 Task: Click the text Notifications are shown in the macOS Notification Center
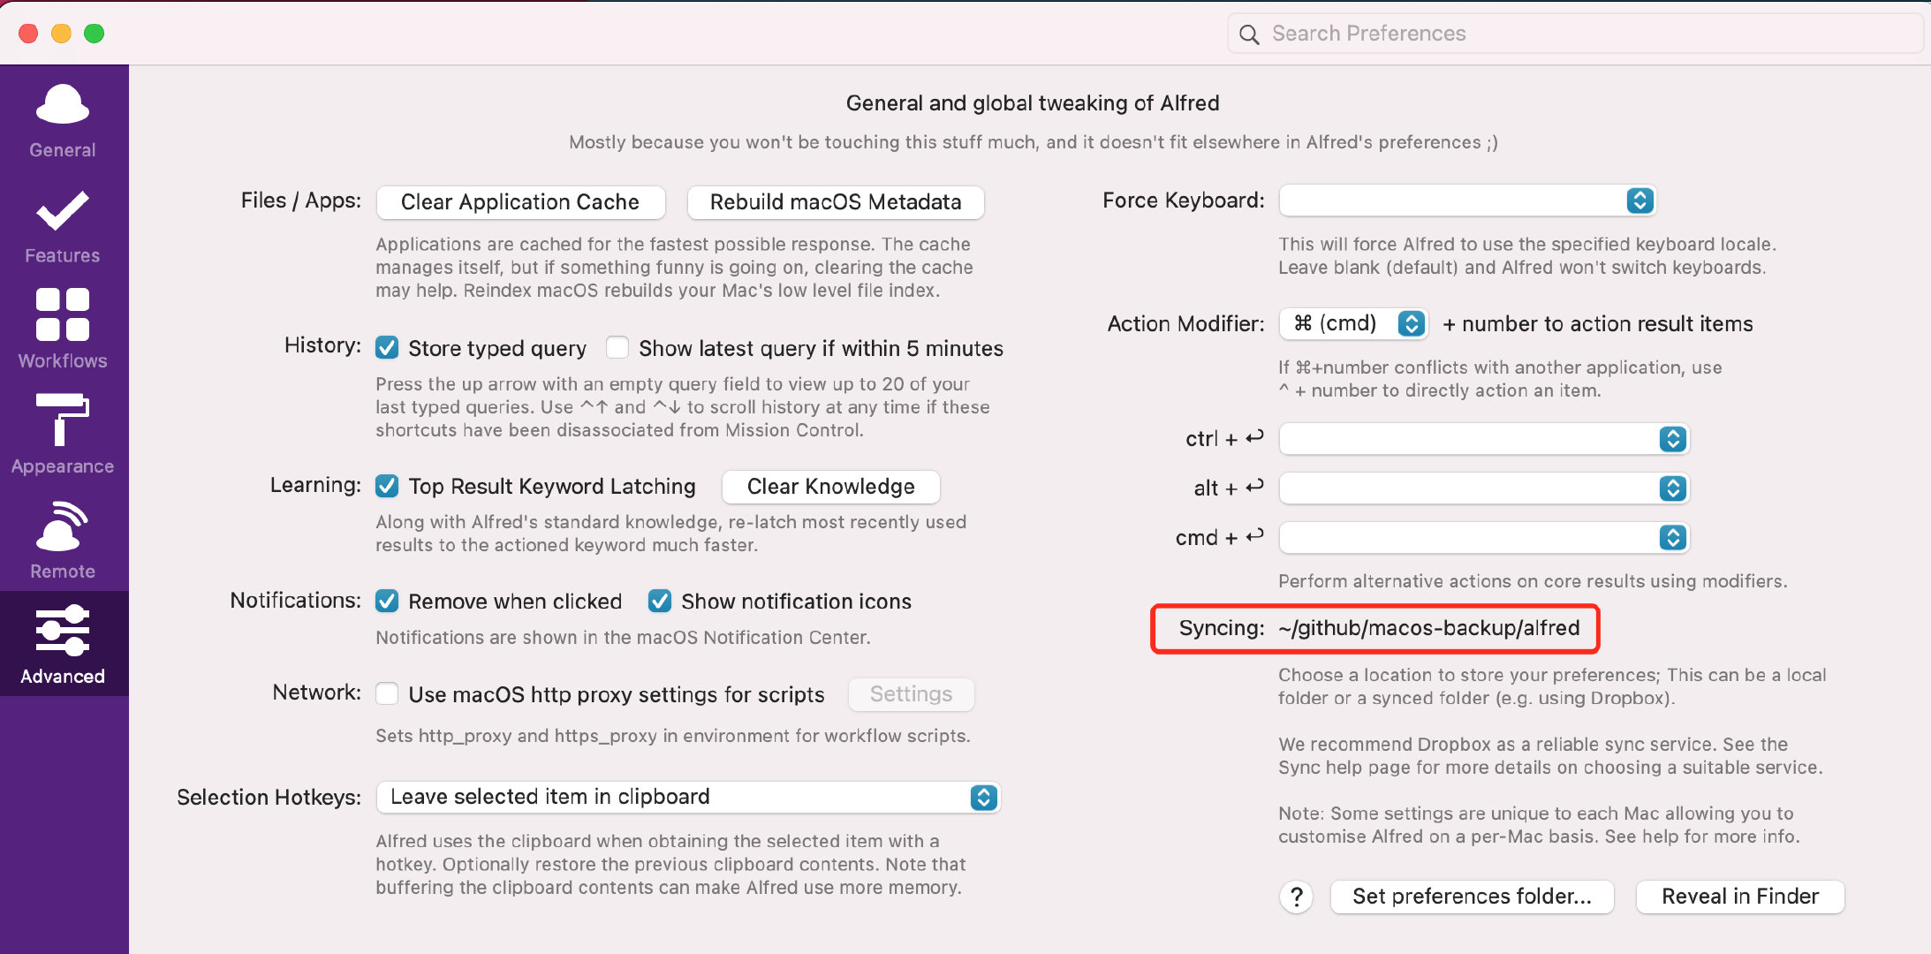point(623,638)
